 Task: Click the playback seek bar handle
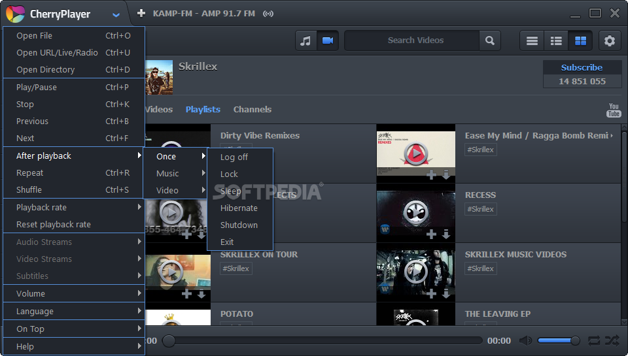click(x=169, y=341)
